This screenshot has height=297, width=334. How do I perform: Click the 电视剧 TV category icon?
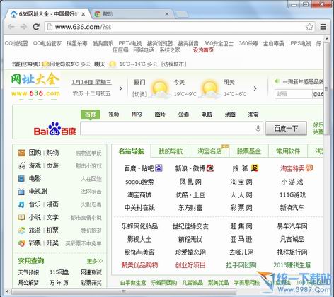[21, 192]
